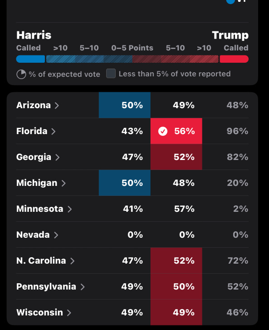Expand Georgia results chevron

point(57,157)
